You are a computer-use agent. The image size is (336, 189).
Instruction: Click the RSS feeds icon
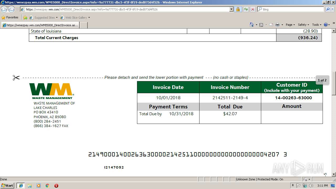click(x=261, y=25)
